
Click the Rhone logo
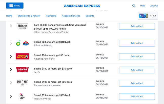(22, 83)
